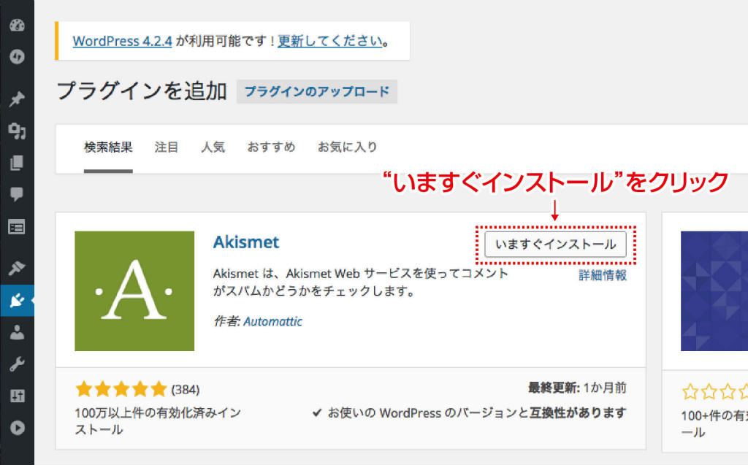Click the 100万以上件の有効化済みインストール text

pos(158,421)
